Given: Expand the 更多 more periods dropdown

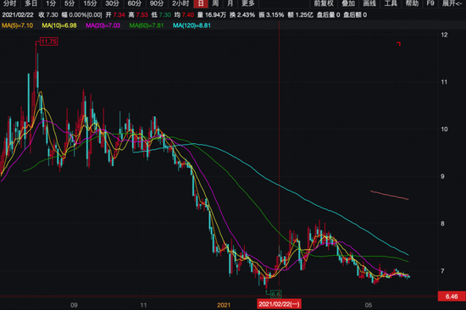Looking at the screenshot, I should [x=248, y=3].
